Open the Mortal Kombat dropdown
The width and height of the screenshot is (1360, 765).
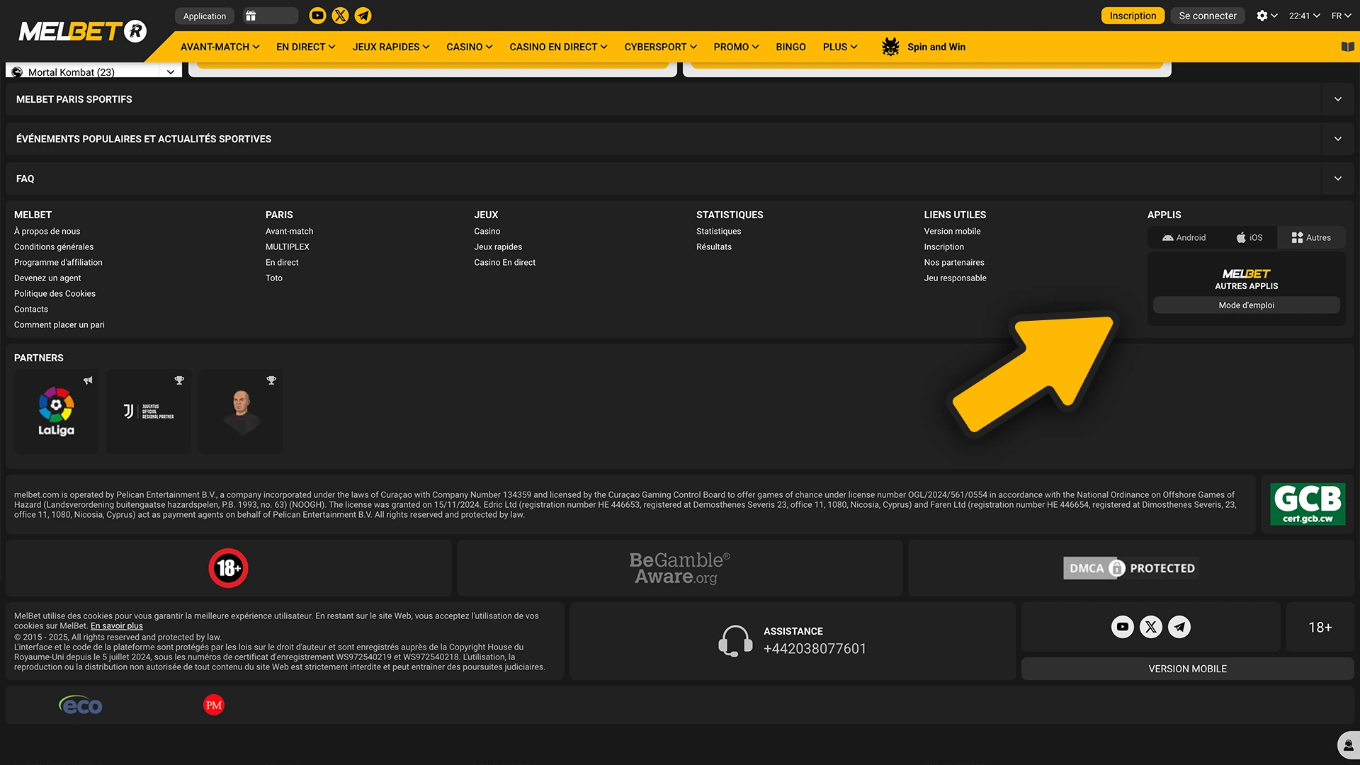[x=170, y=72]
